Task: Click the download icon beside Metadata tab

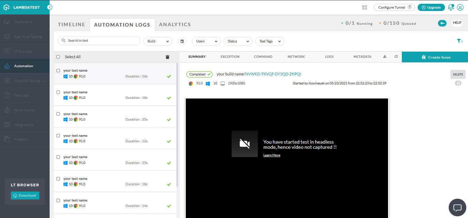Action: [385, 57]
